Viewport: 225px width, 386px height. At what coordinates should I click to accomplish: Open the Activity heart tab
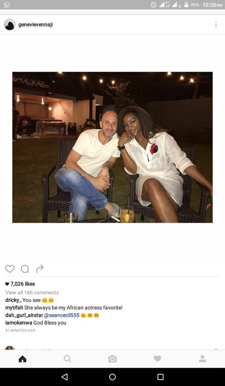(x=157, y=359)
